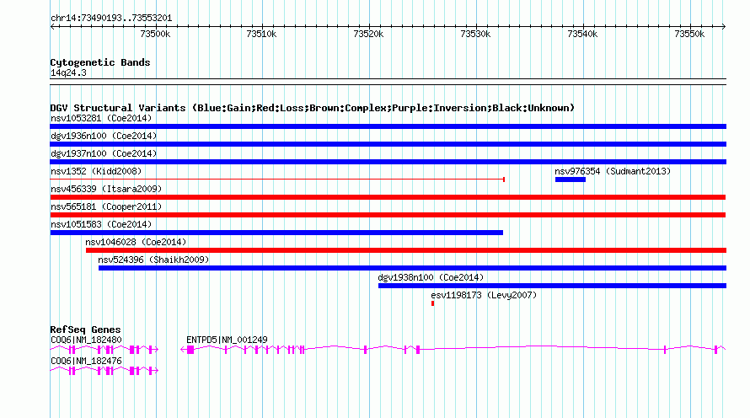Click the tiny red esv1198173 loss marker
The height and width of the screenshot is (418, 750).
(432, 303)
